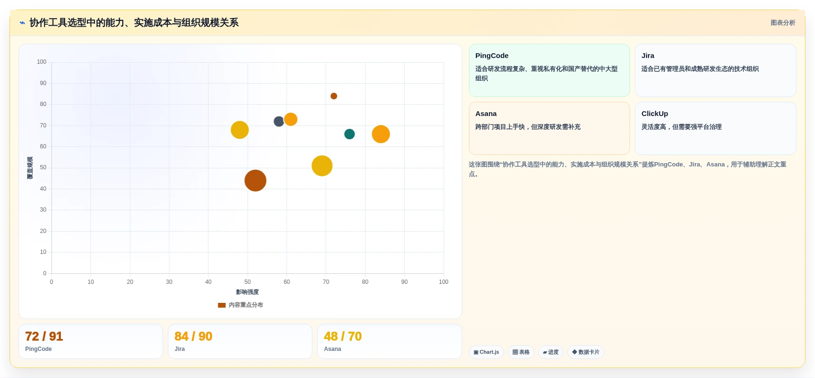Select the 数据卡片 tag chip

(586, 352)
